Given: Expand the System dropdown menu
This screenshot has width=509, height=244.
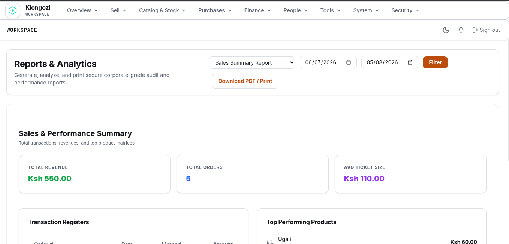Looking at the screenshot, I should [366, 10].
